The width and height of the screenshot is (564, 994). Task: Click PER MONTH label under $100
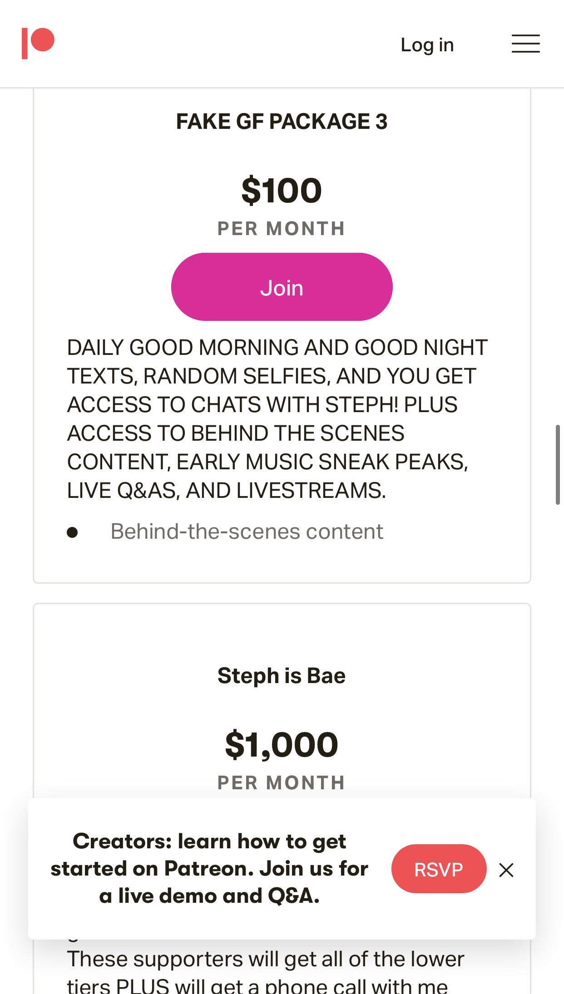(282, 228)
